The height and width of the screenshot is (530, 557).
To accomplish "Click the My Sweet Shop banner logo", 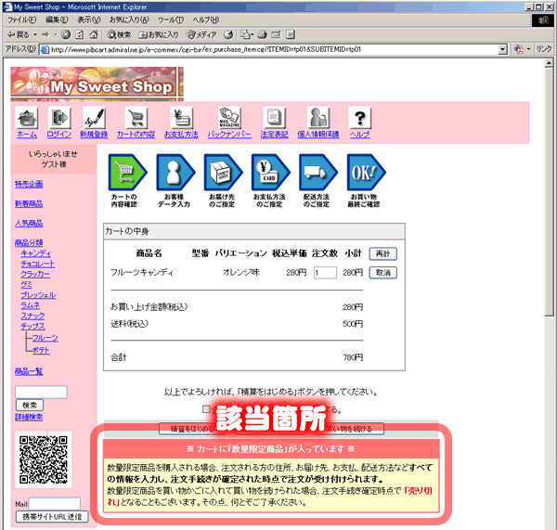I will 97,84.
